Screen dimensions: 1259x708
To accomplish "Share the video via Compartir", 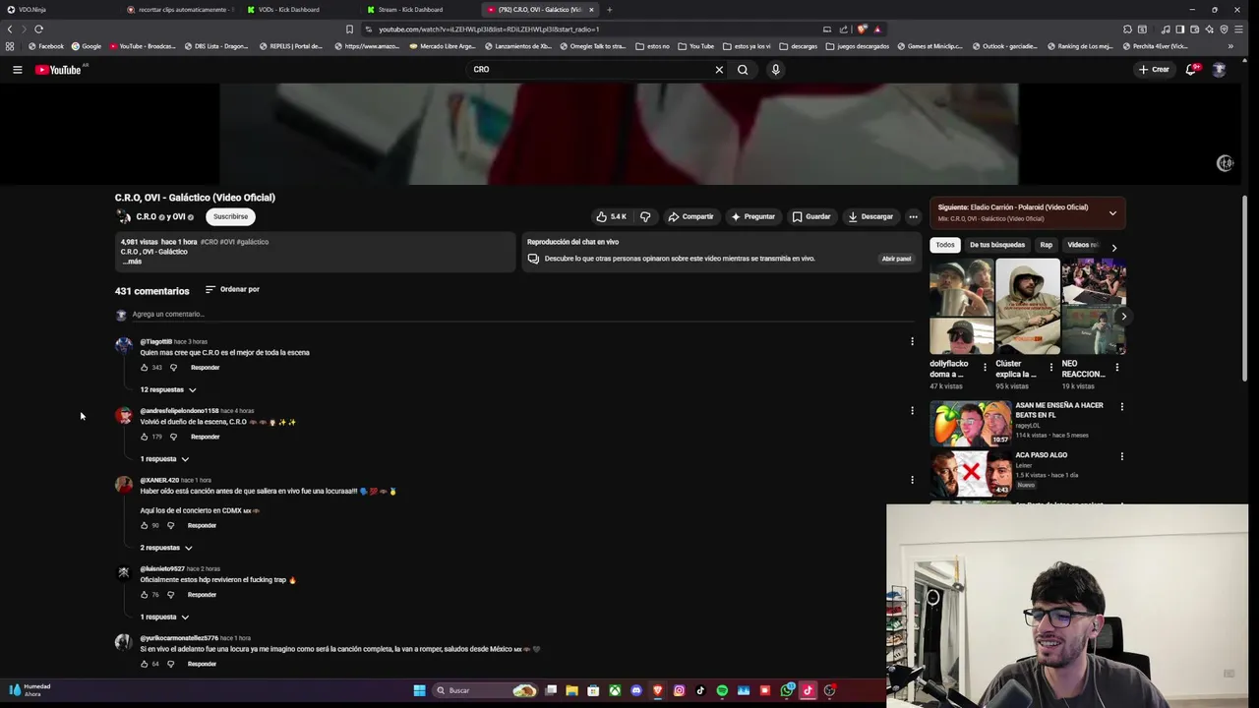I will click(x=690, y=216).
